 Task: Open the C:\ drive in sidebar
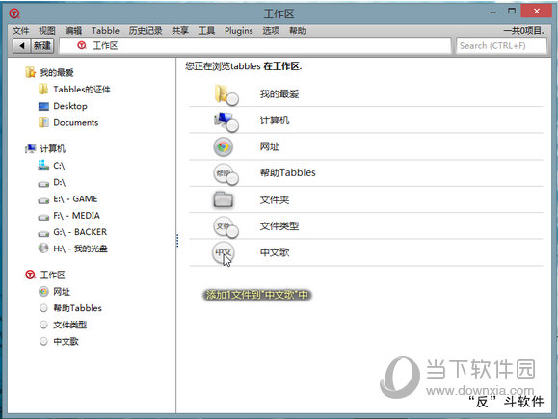[x=59, y=166]
